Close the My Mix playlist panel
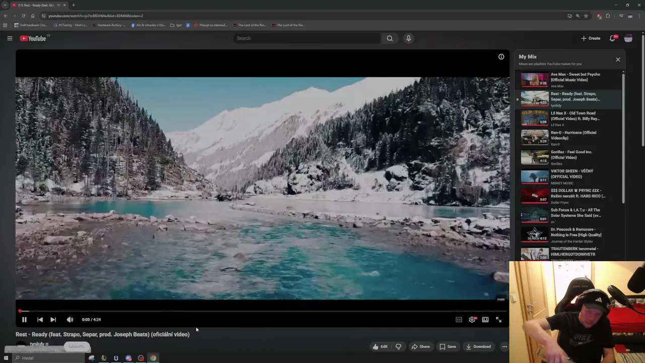The height and width of the screenshot is (363, 645). coord(618,59)
